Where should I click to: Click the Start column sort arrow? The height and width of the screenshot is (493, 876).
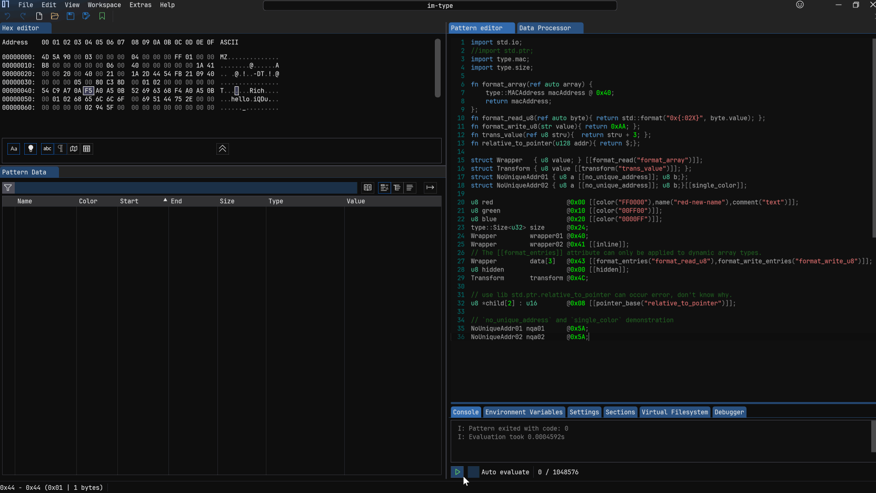click(x=165, y=200)
